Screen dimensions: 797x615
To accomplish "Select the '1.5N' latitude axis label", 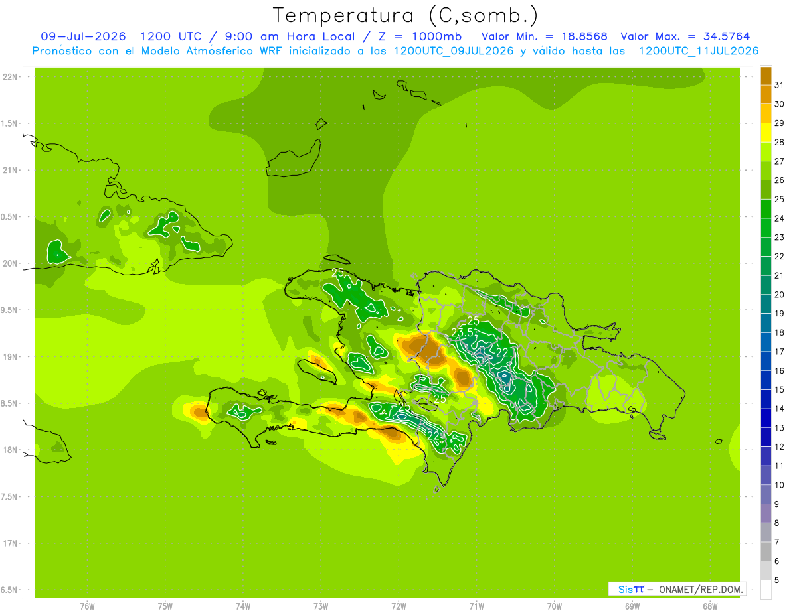I will point(9,123).
